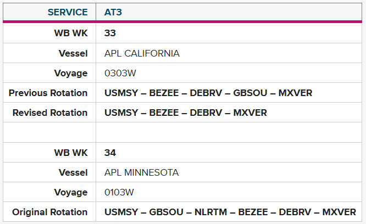Image resolution: width=366 pixels, height=224 pixels.
Task: Select the original rotation containing NLRTM
Action: coord(230,212)
